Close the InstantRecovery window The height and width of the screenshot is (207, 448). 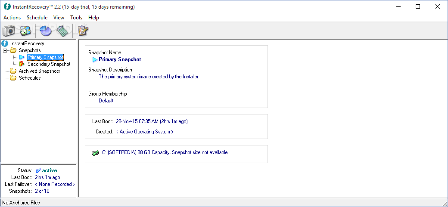coord(437,7)
